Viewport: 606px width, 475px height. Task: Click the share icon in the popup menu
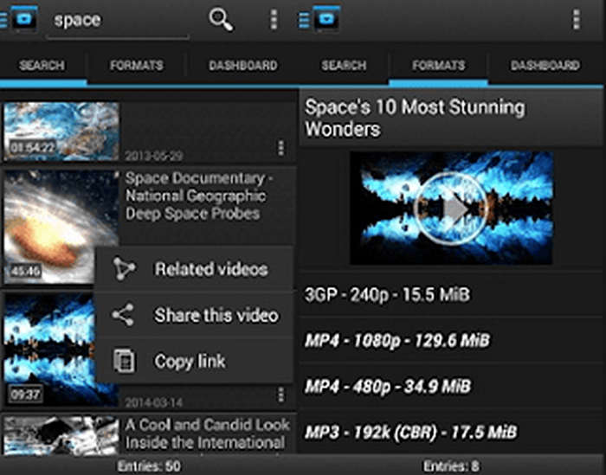[x=123, y=315]
